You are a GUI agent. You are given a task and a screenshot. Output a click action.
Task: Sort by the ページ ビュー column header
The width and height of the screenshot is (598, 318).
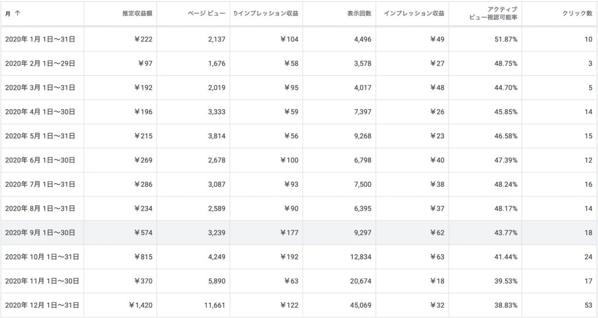tap(206, 13)
